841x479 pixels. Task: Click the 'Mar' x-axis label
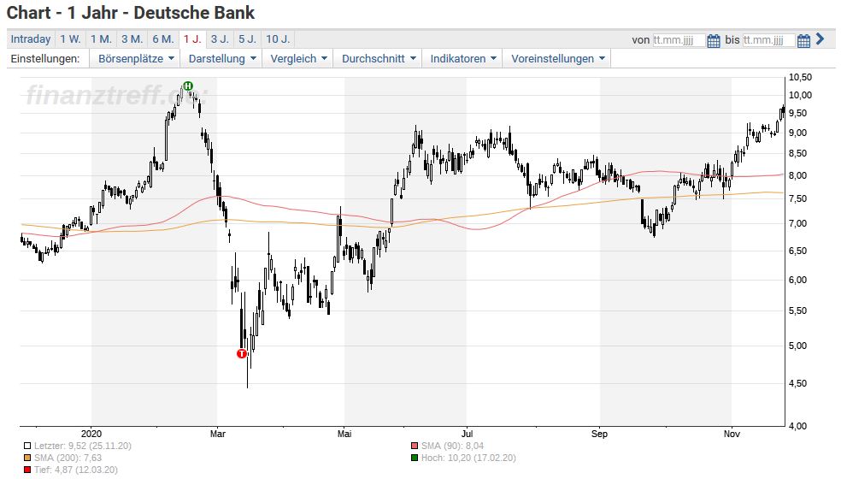(x=218, y=434)
